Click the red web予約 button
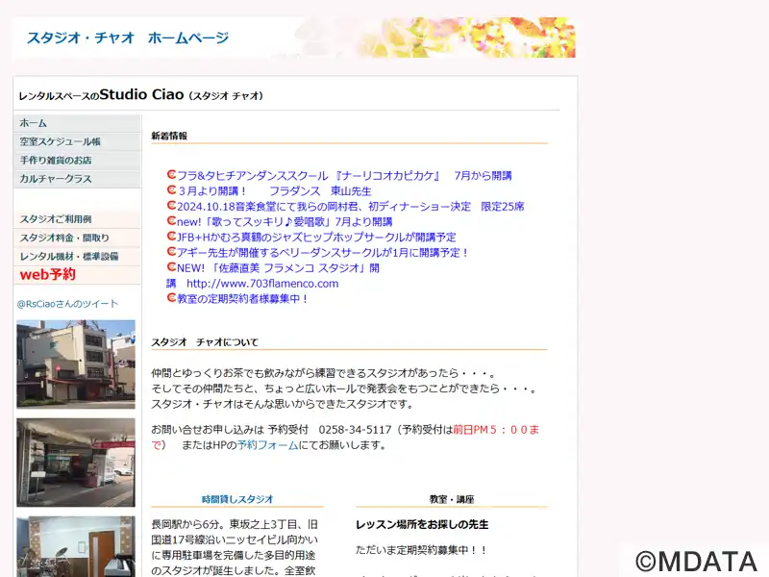The height and width of the screenshot is (577, 769). coord(48,275)
